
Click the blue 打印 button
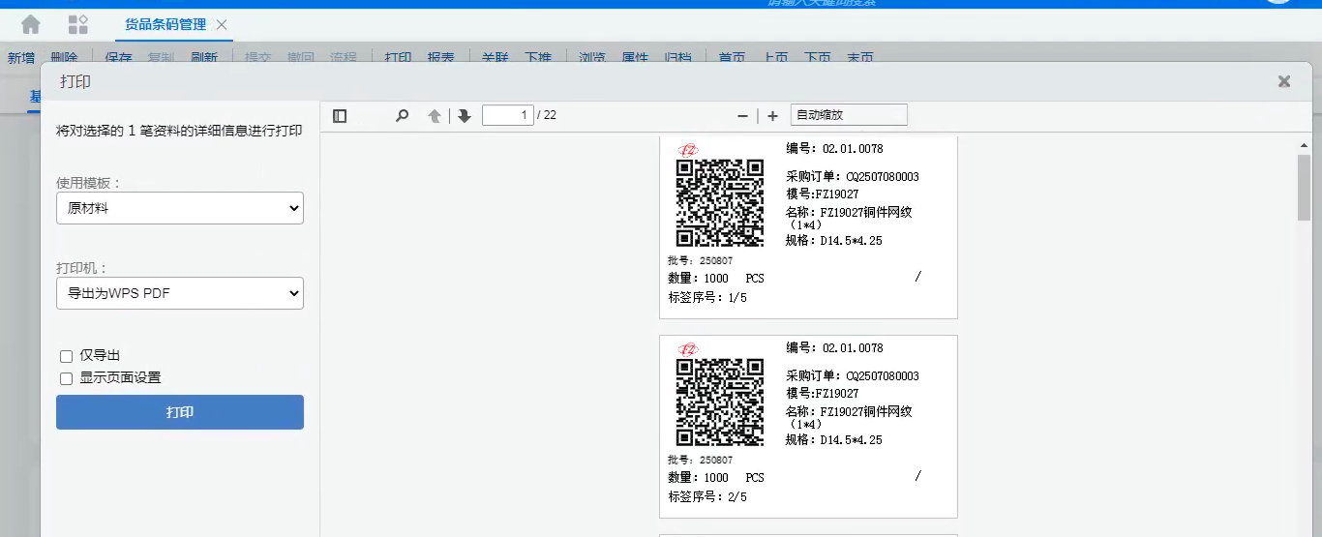pos(180,412)
